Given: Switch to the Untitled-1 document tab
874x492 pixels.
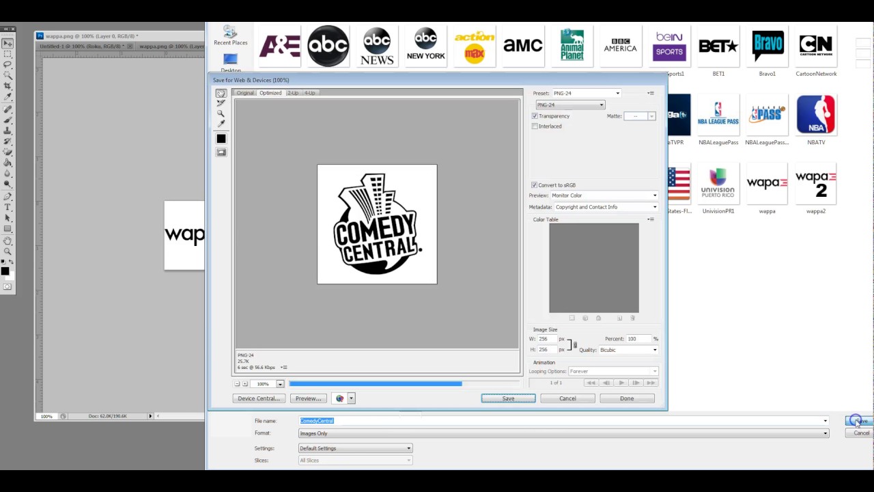Looking at the screenshot, I should coord(82,46).
